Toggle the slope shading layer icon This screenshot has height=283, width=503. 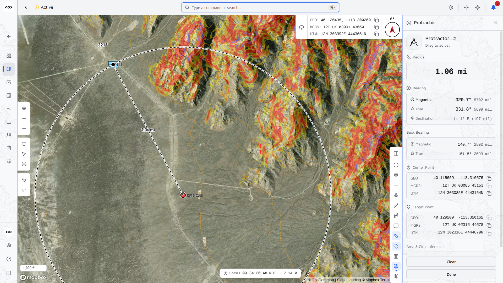click(x=396, y=266)
